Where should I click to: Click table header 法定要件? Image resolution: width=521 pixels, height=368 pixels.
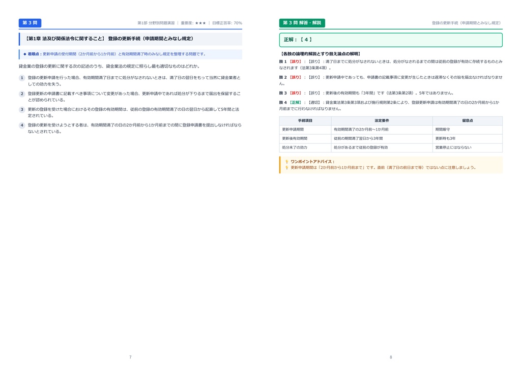click(382, 121)
